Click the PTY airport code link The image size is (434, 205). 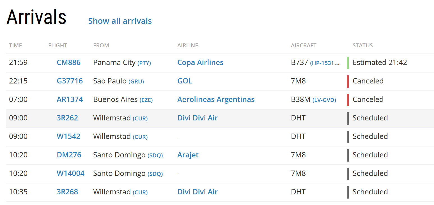144,63
